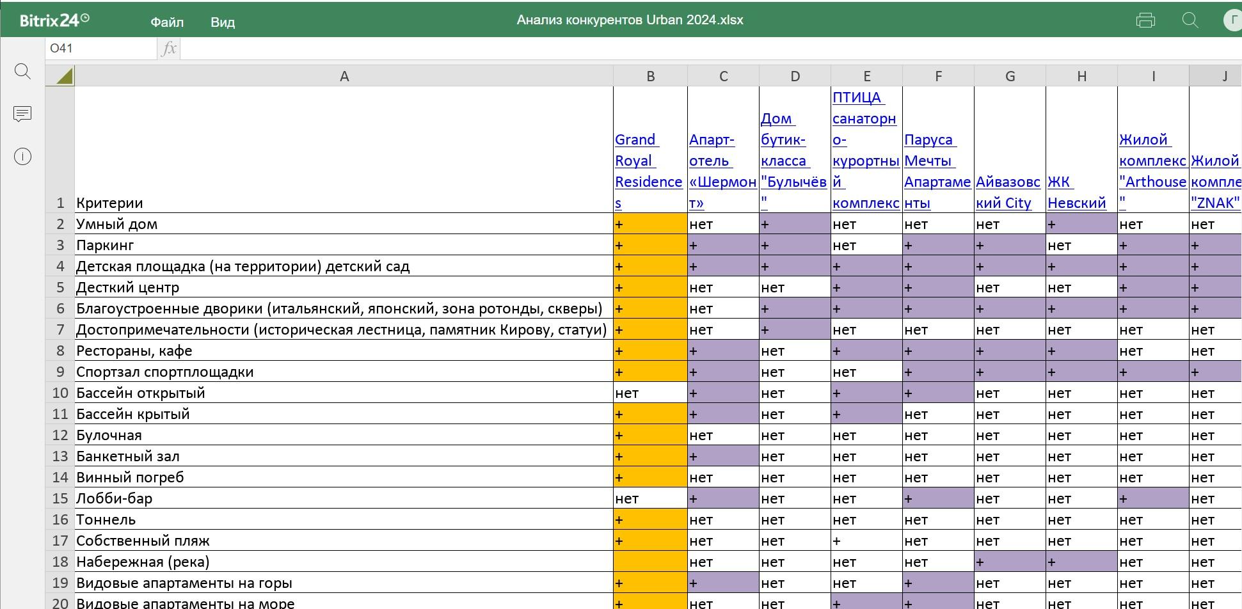Select the "Булочная" cell
Screen dimensions: 1242x609
pos(344,435)
